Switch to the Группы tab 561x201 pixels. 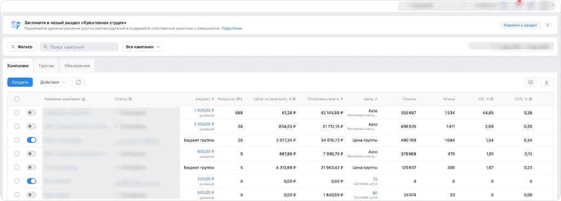point(47,66)
